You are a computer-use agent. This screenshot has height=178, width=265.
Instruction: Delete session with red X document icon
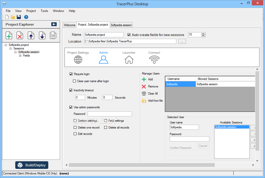point(20,35)
